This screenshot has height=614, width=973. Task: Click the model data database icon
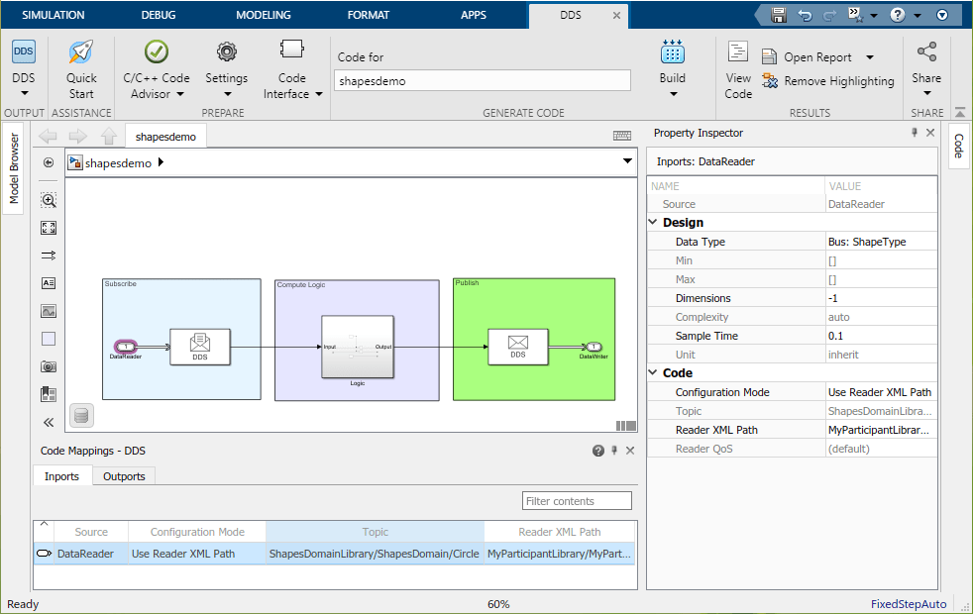point(81,416)
